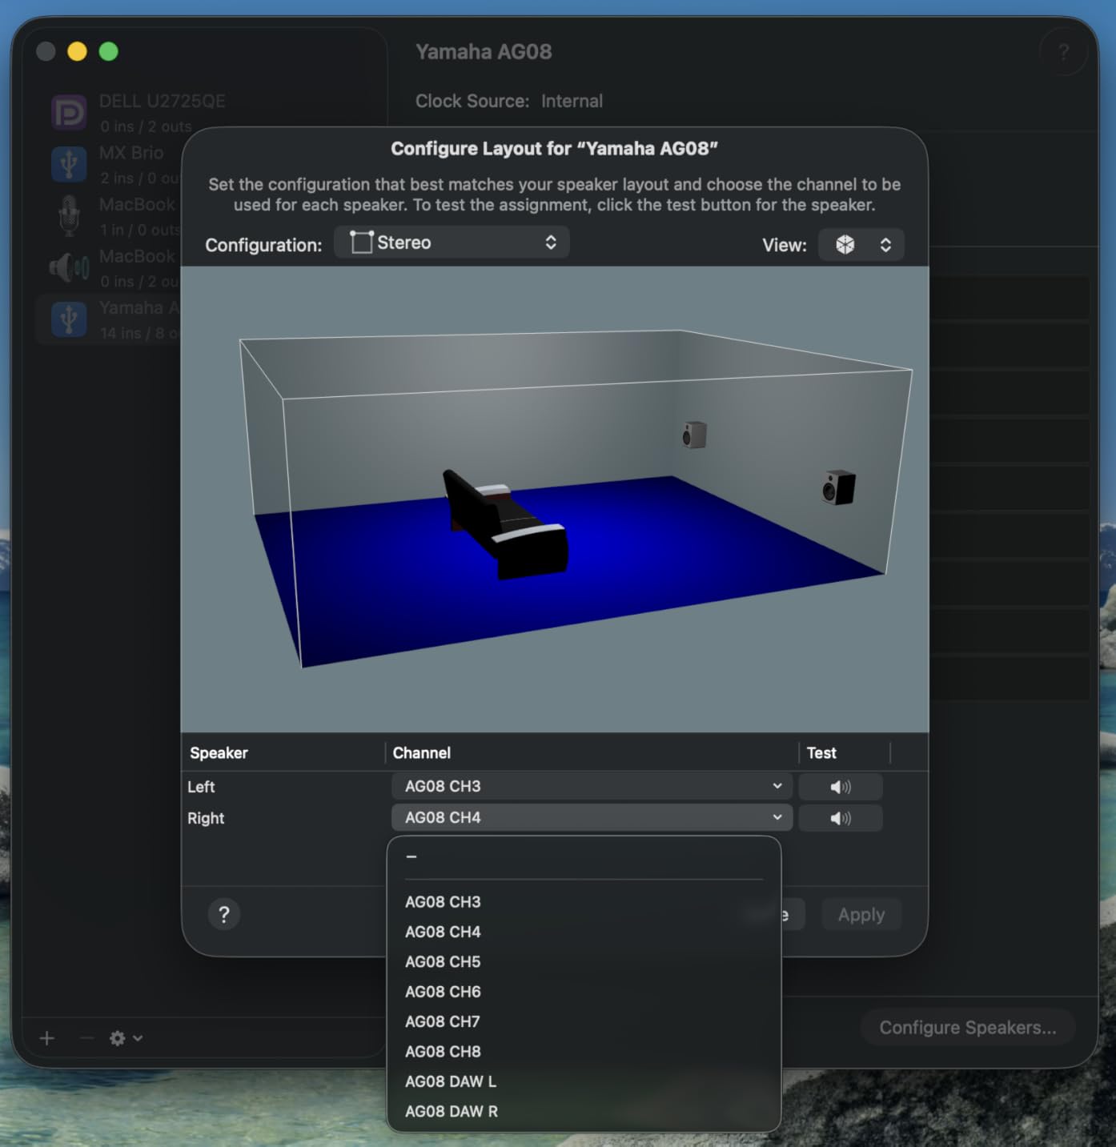Click the right speaker in the room view
The image size is (1116, 1147).
pos(838,487)
